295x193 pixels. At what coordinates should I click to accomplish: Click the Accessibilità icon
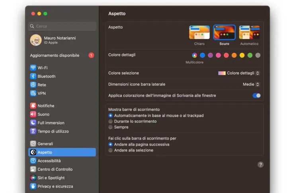(33, 161)
